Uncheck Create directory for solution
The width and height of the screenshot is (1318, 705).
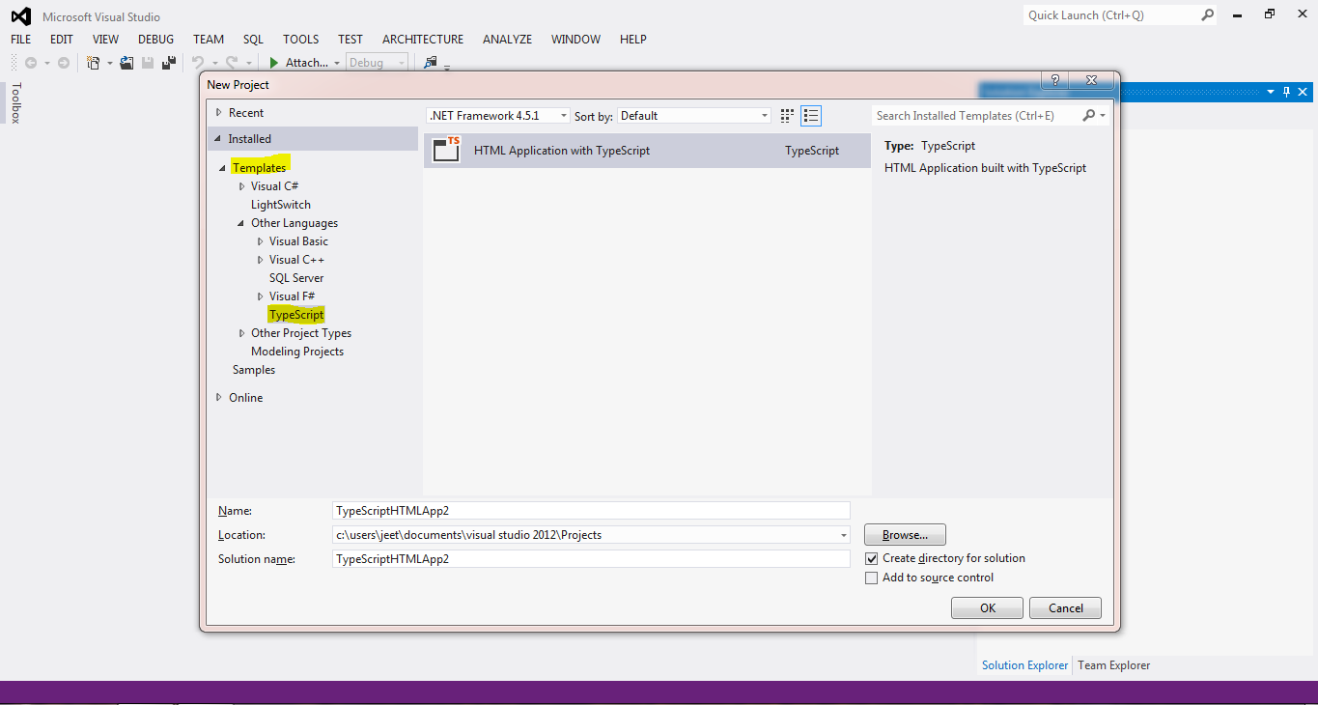872,558
